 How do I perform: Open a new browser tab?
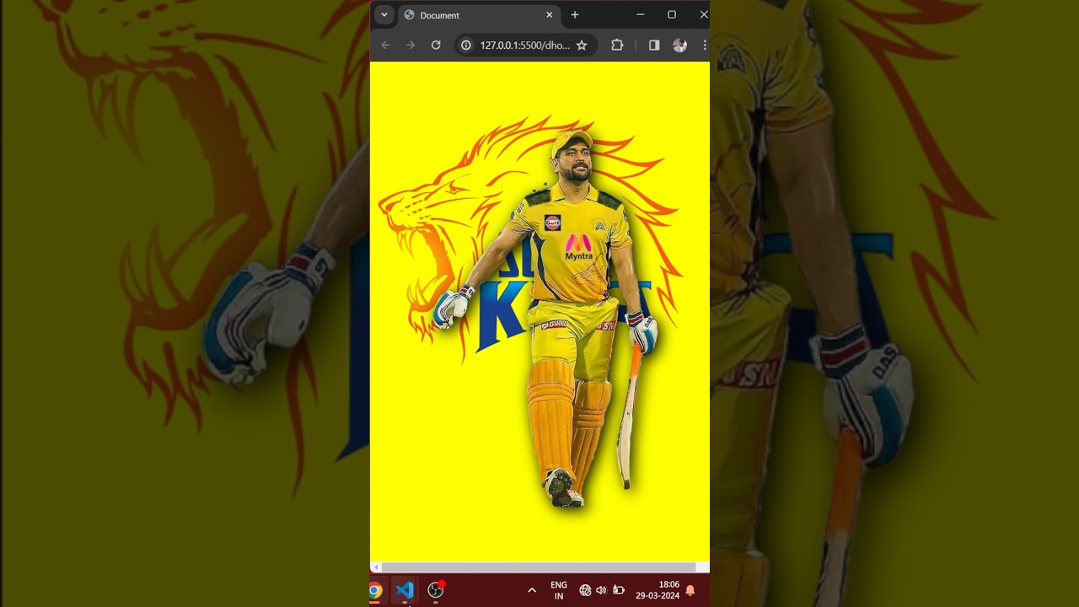coord(575,15)
